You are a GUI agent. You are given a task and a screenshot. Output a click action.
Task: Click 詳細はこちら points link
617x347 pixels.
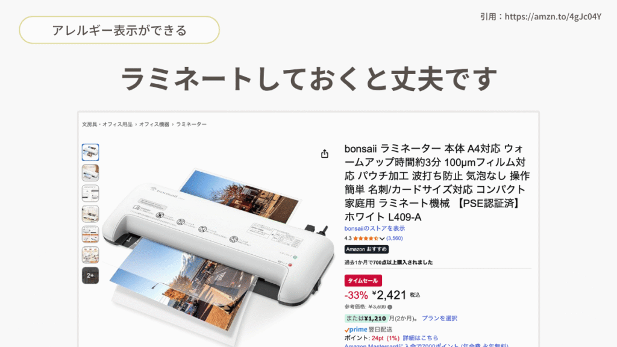pos(420,338)
